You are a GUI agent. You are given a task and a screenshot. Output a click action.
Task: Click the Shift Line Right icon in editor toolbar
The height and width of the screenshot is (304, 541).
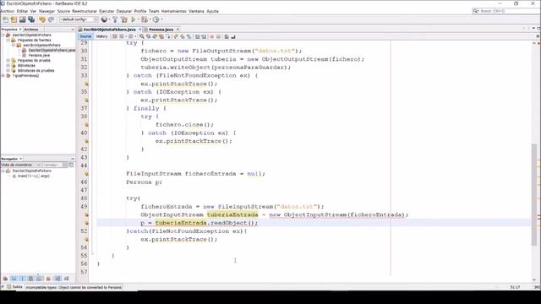click(x=204, y=36)
